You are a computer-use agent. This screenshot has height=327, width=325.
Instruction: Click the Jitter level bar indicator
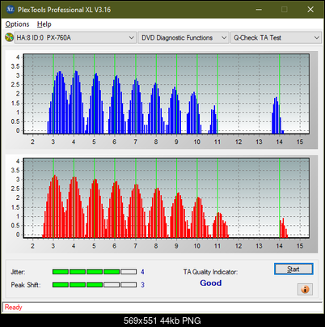[x=95, y=272]
